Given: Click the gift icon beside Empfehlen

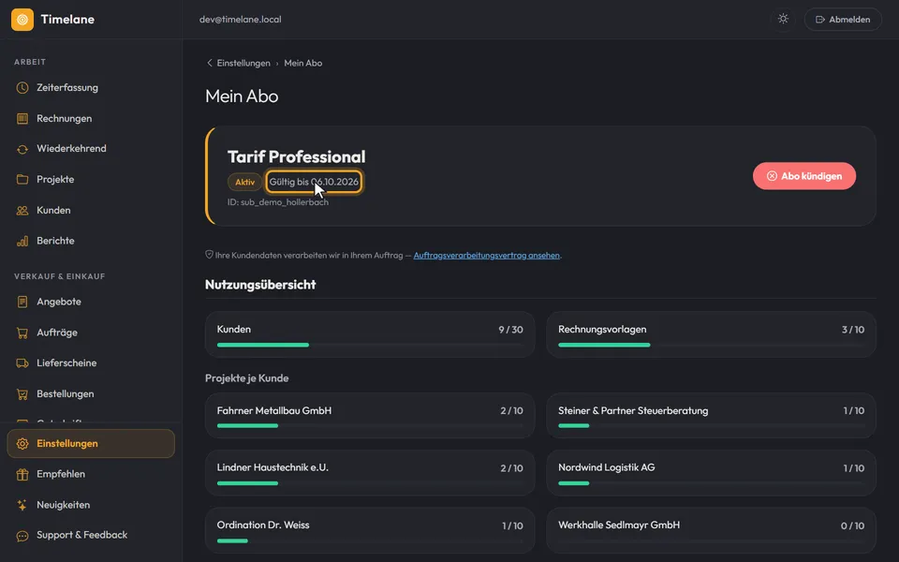Looking at the screenshot, I should click(x=22, y=474).
